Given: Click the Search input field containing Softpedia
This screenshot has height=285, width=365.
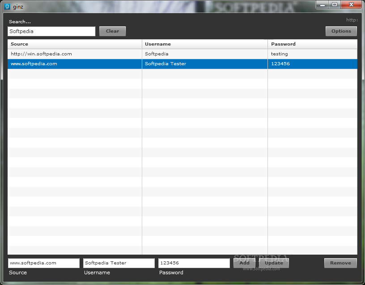Looking at the screenshot, I should click(51, 31).
